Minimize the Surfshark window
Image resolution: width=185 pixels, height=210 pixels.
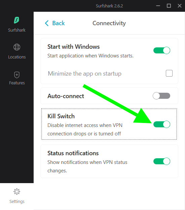click(158, 6)
